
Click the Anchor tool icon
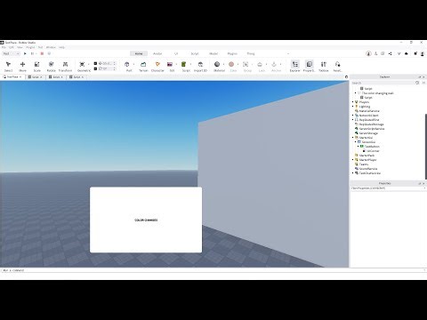(274, 64)
